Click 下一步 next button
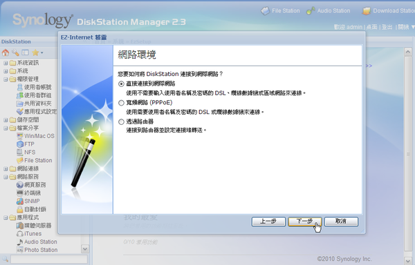 click(304, 222)
